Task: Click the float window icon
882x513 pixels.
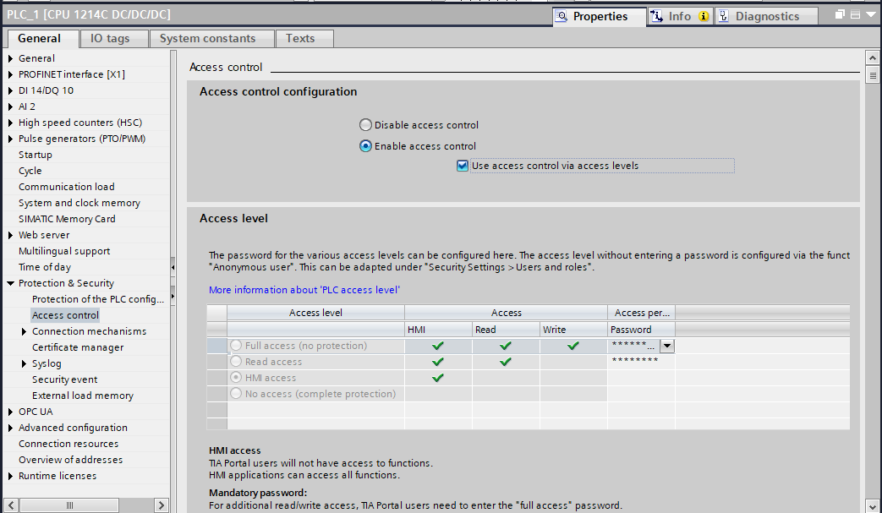Action: point(840,15)
